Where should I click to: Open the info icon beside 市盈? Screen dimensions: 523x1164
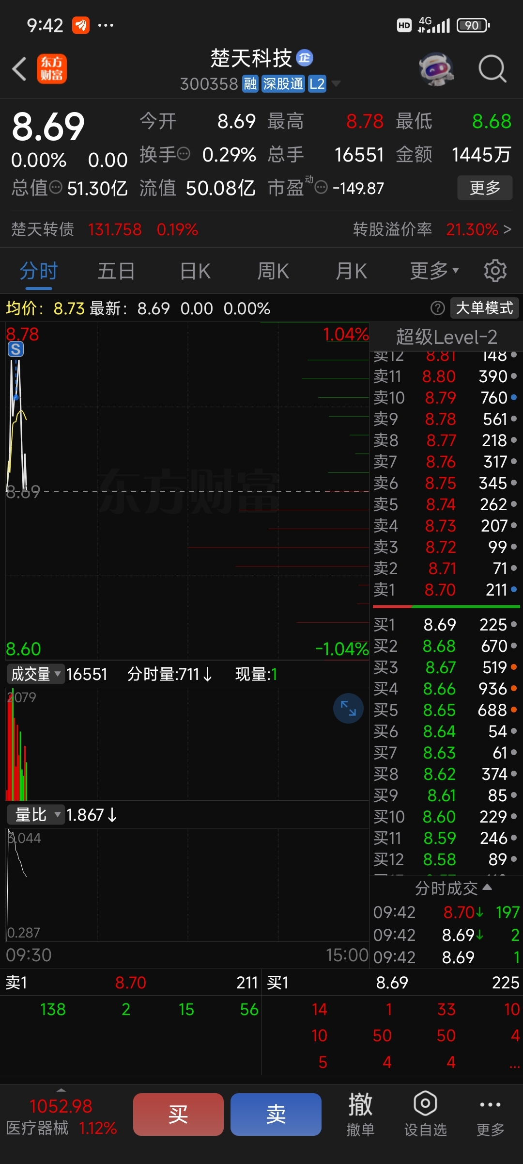tap(321, 187)
